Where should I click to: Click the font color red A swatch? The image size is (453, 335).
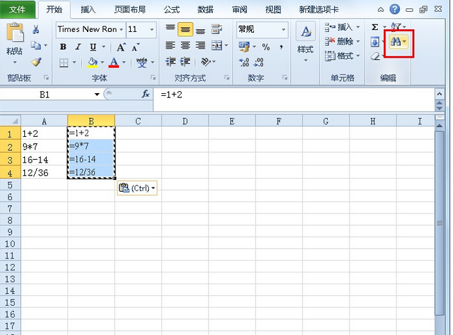(113, 63)
